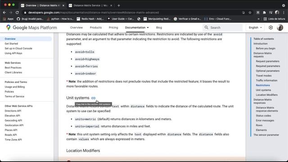
Task: Open the settings gear icon in header
Action: [271, 27]
